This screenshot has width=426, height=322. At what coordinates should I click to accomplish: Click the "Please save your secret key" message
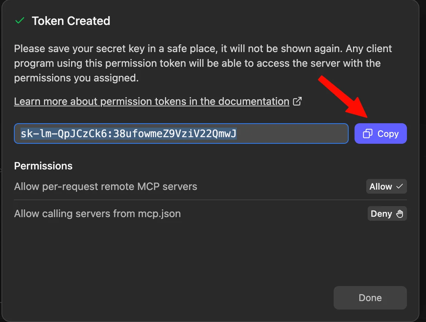pos(203,63)
